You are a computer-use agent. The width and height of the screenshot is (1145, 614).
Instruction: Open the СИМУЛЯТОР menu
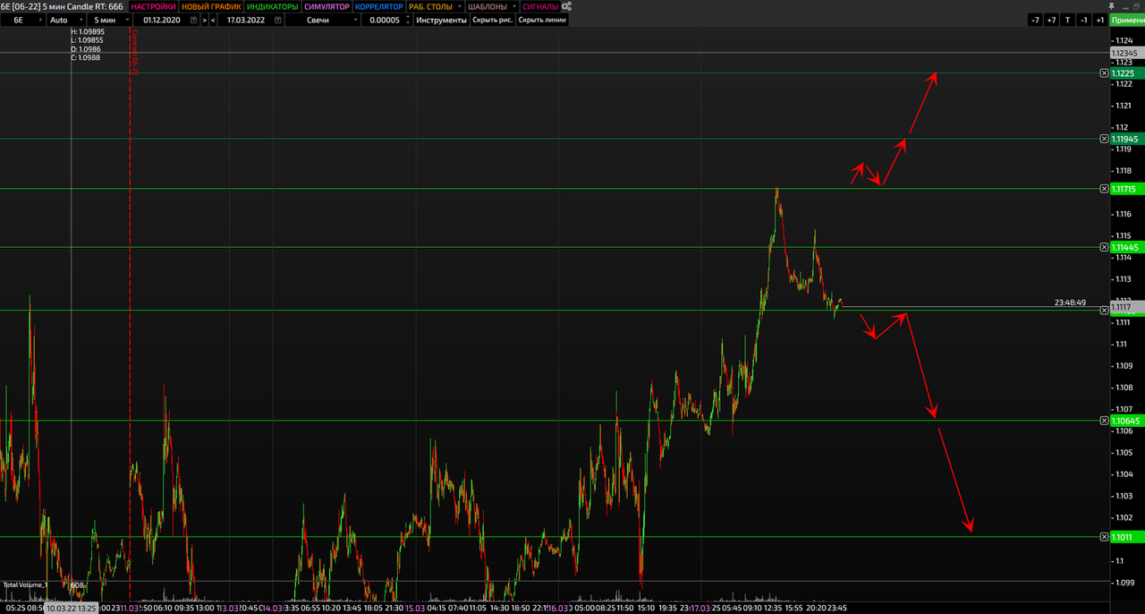(x=327, y=6)
